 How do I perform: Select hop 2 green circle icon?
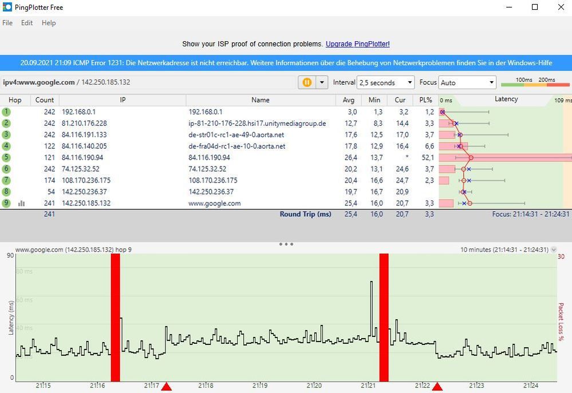coord(6,123)
